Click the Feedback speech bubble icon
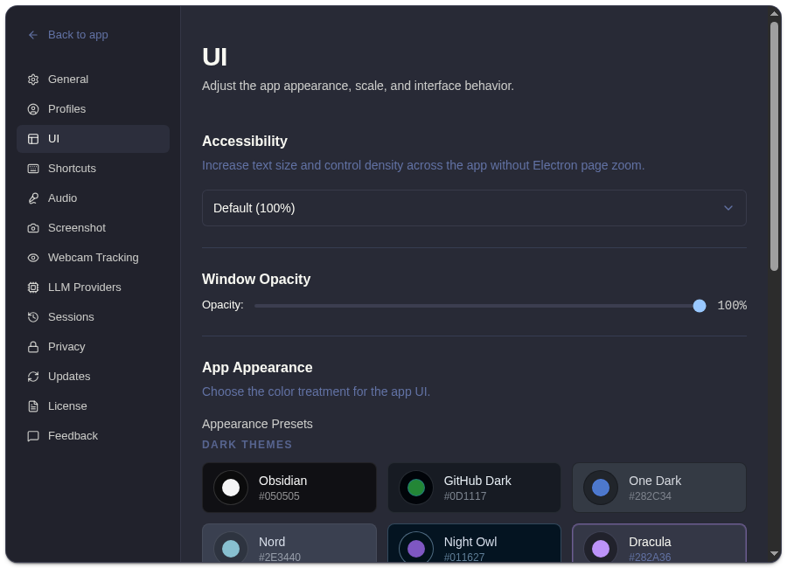Image resolution: width=787 pixels, height=568 pixels. pos(33,435)
